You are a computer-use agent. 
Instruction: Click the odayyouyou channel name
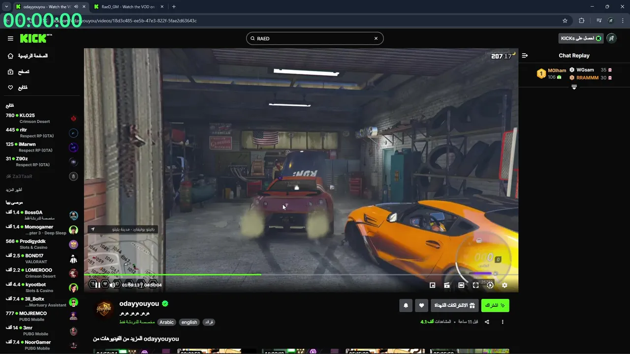tap(139, 304)
